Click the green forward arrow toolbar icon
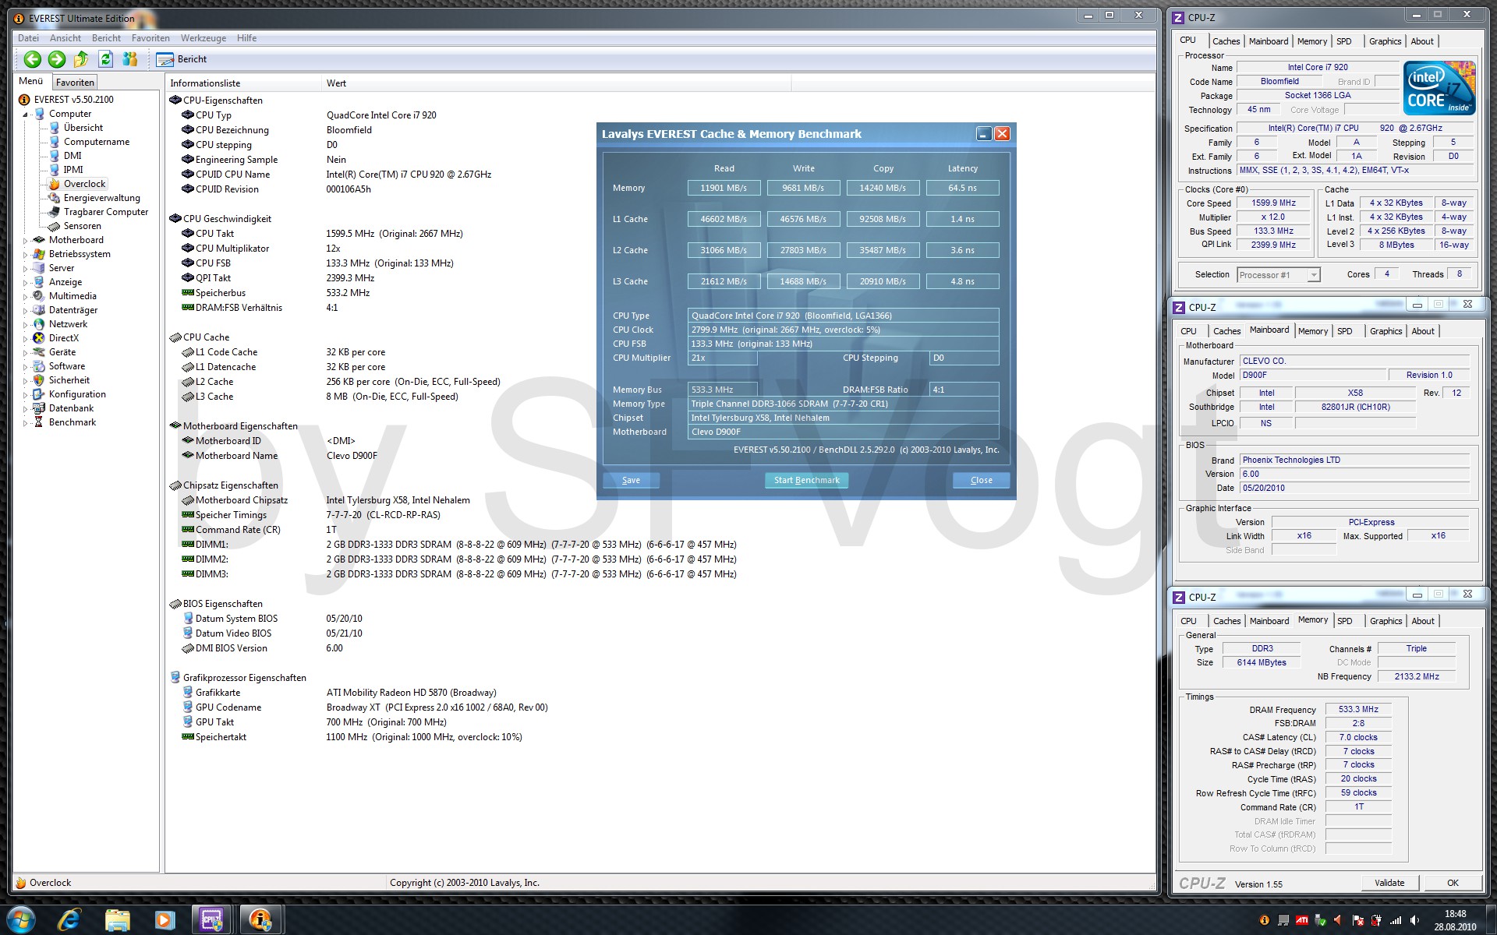 [x=57, y=59]
